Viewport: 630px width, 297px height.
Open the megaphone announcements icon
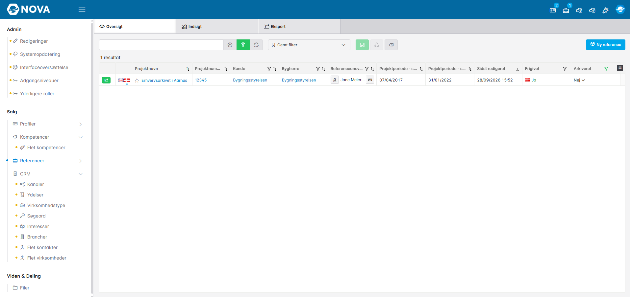(x=605, y=10)
